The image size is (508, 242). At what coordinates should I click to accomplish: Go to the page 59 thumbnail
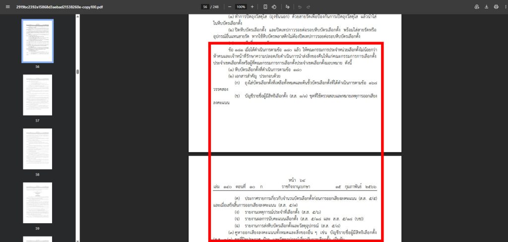coord(37,202)
